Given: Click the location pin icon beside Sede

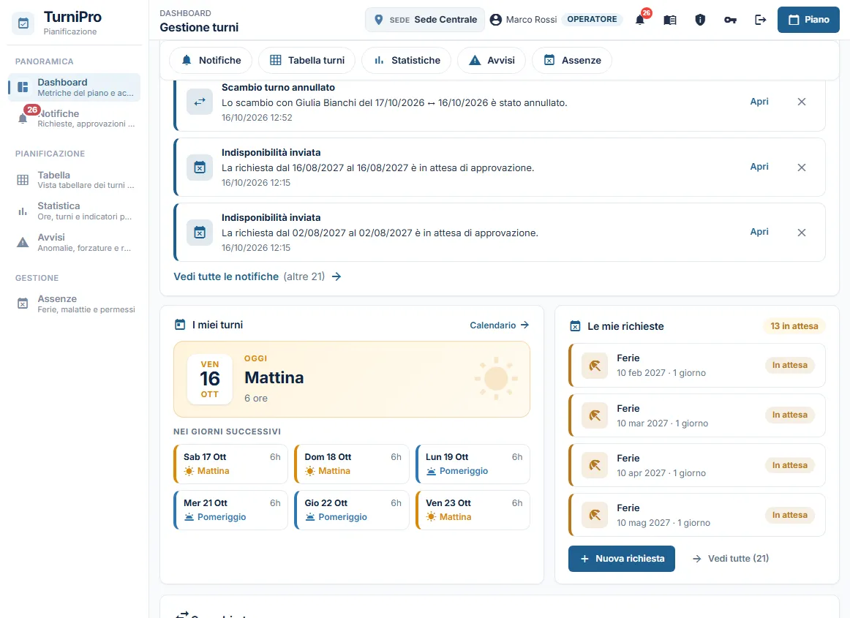Looking at the screenshot, I should click(x=378, y=20).
